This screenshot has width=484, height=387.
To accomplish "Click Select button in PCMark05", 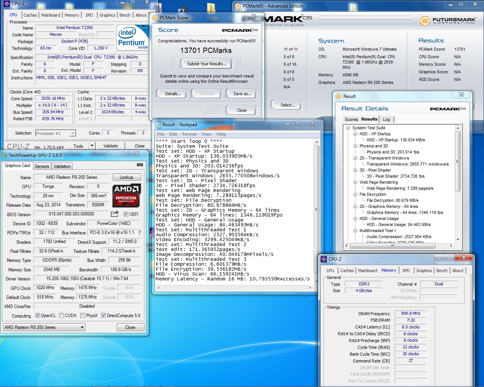I will [288, 105].
